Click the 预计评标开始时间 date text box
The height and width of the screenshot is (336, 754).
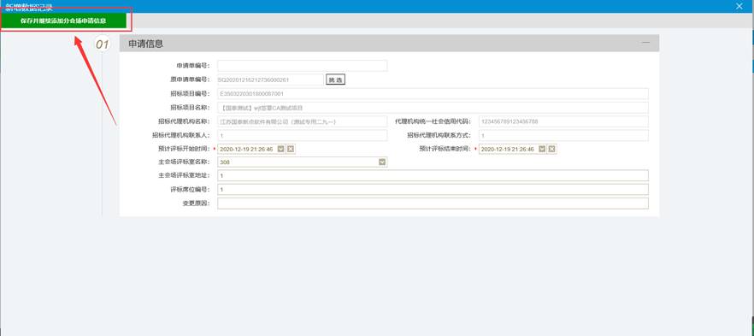(x=247, y=149)
